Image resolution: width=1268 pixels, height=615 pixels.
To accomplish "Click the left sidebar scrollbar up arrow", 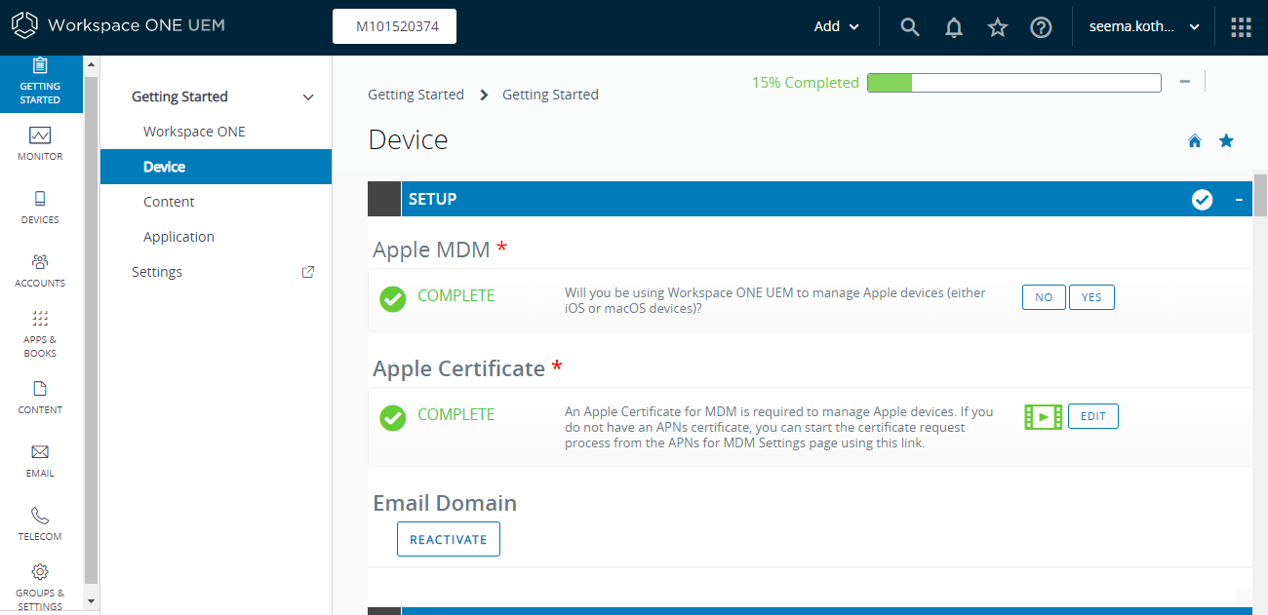I will 92,64.
